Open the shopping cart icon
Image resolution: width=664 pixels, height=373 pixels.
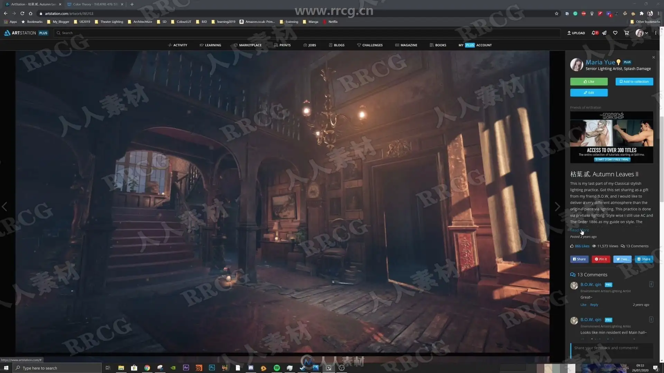(626, 33)
